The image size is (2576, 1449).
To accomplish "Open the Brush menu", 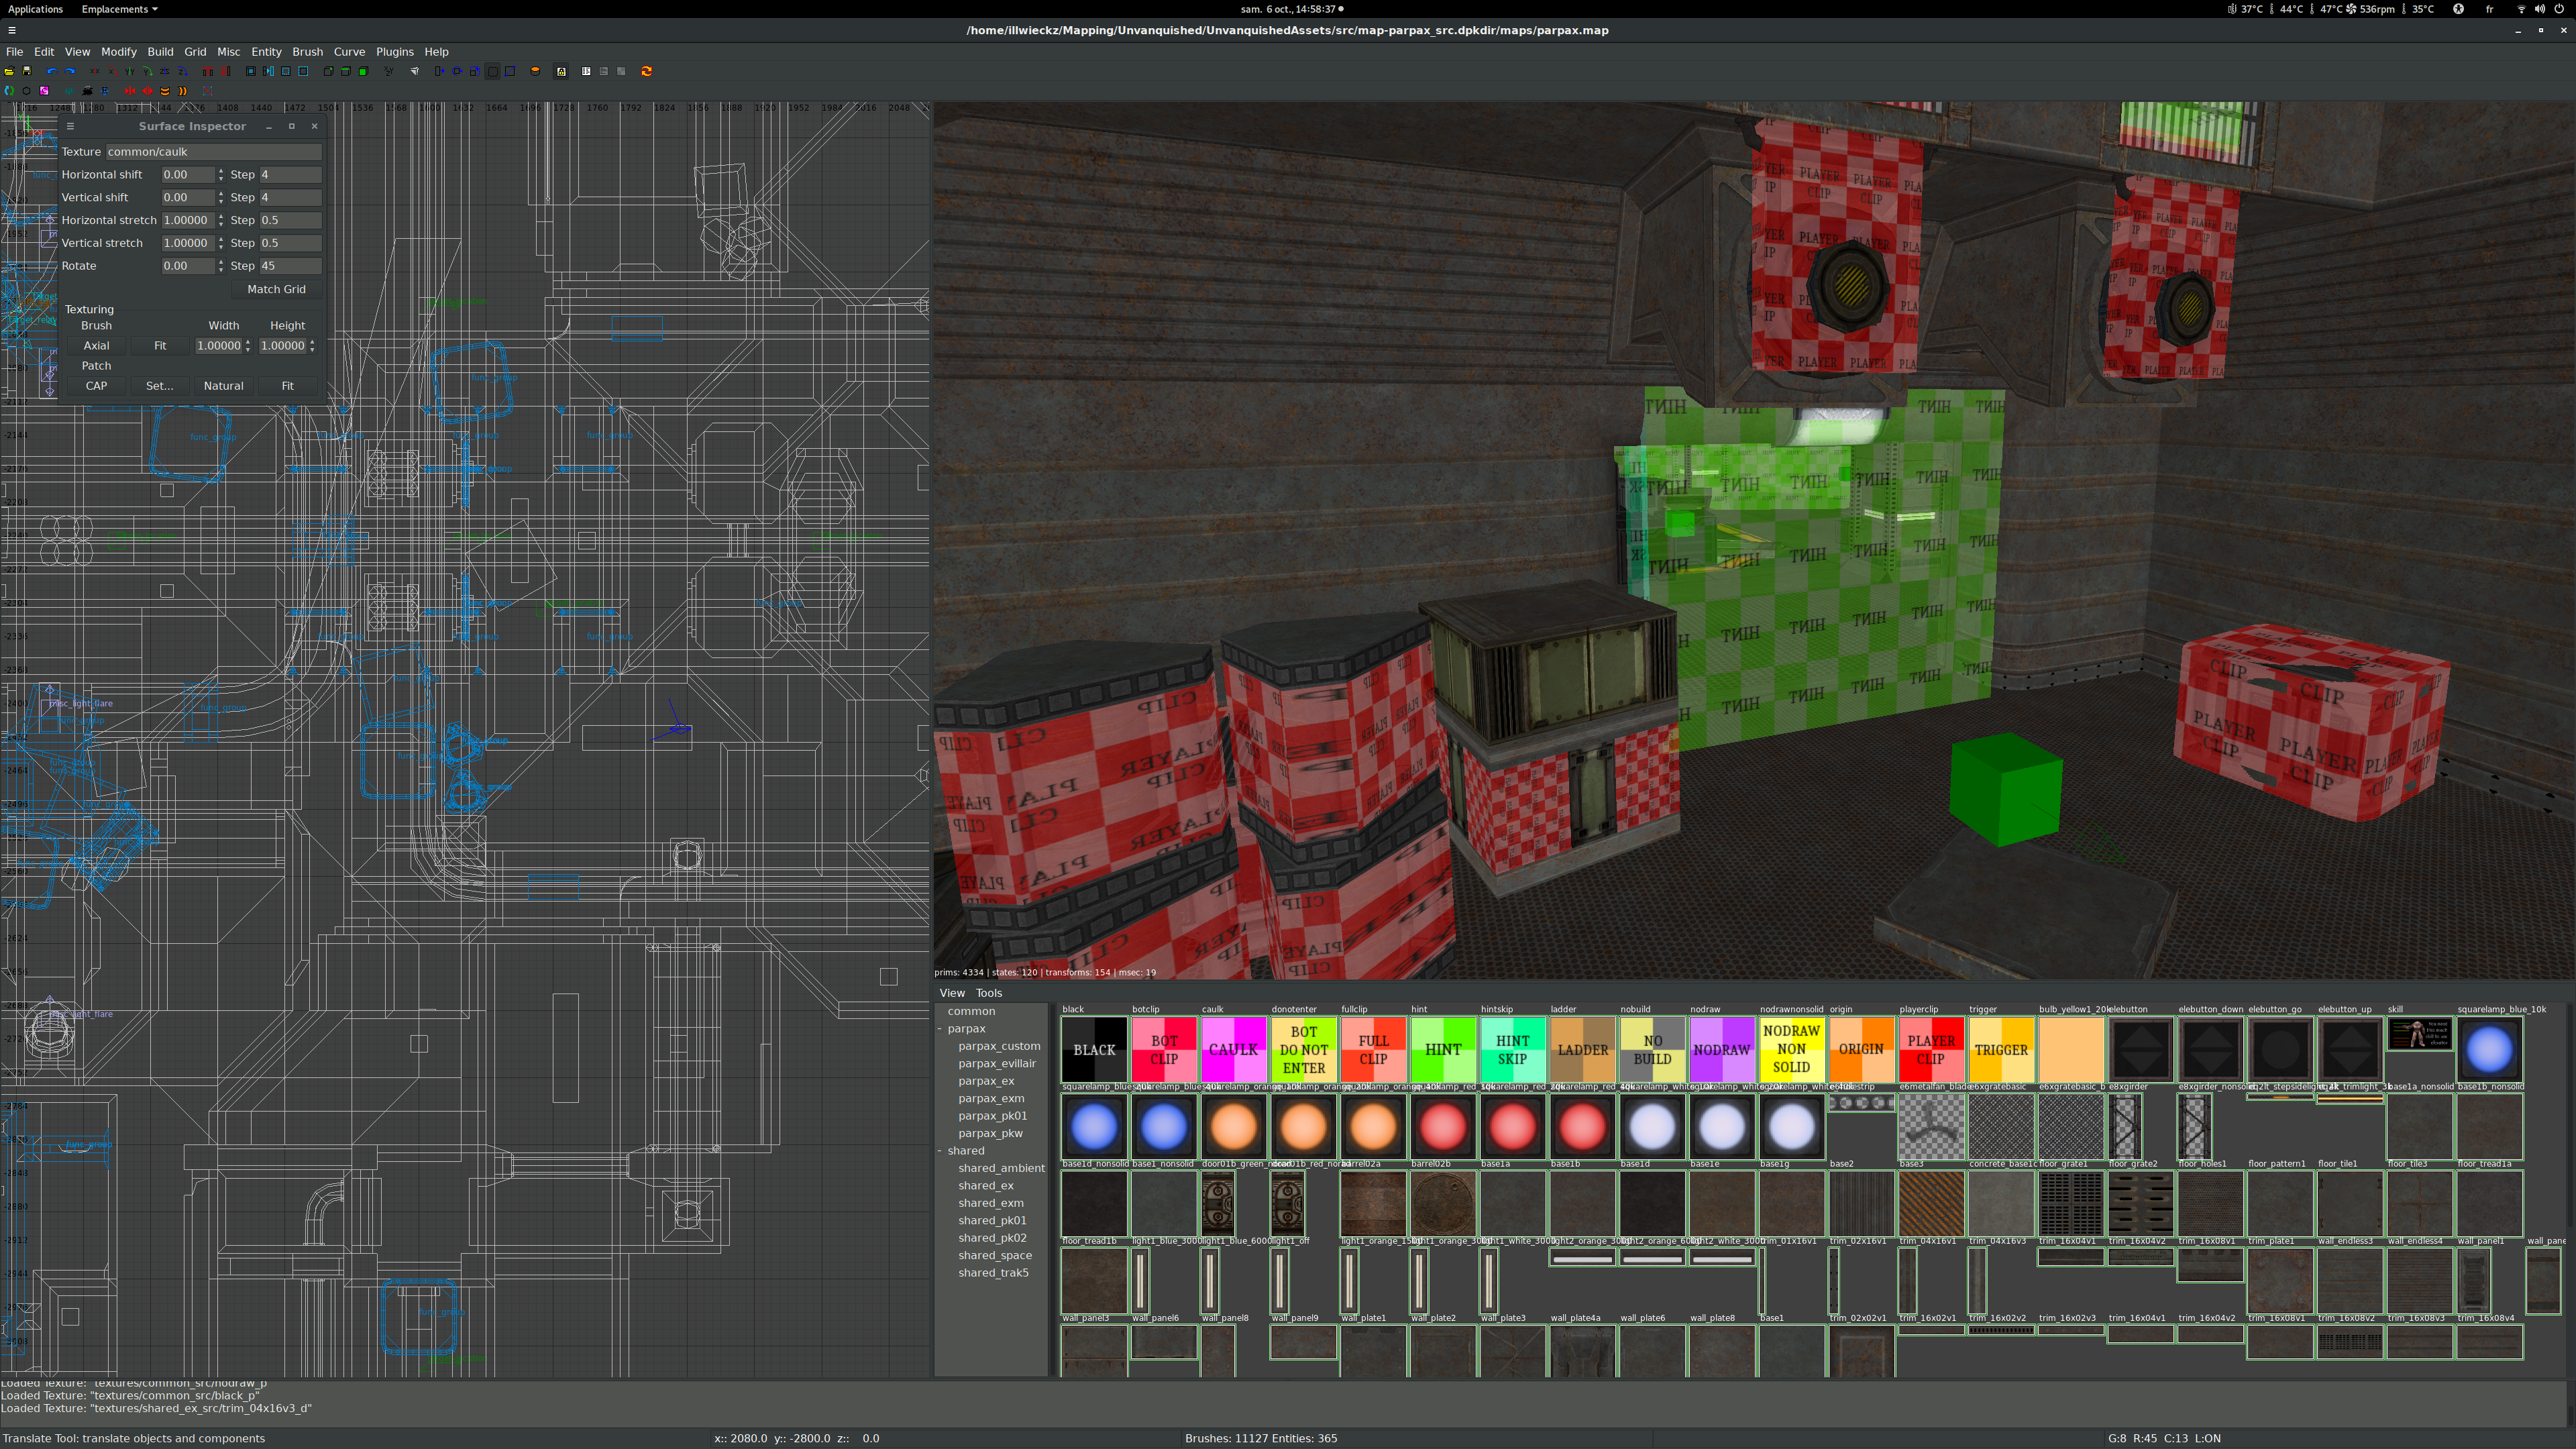I will [x=307, y=51].
